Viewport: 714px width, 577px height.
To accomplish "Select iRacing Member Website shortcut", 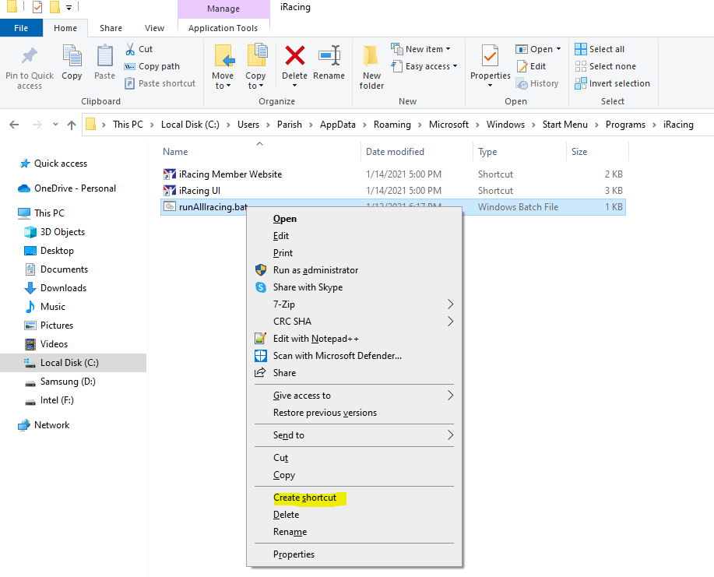I will [x=223, y=174].
